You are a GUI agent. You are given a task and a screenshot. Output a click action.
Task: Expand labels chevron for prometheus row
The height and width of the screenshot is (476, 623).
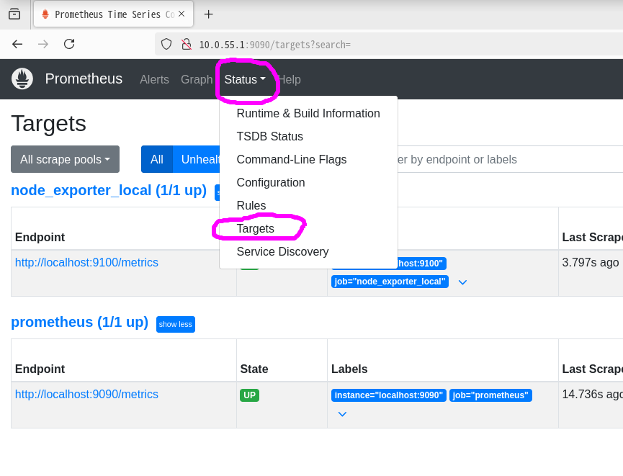point(343,414)
